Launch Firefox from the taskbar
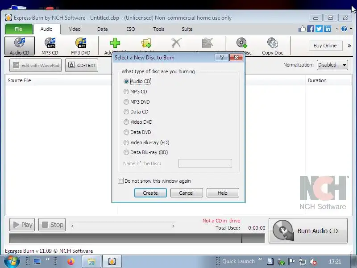 pos(71,261)
